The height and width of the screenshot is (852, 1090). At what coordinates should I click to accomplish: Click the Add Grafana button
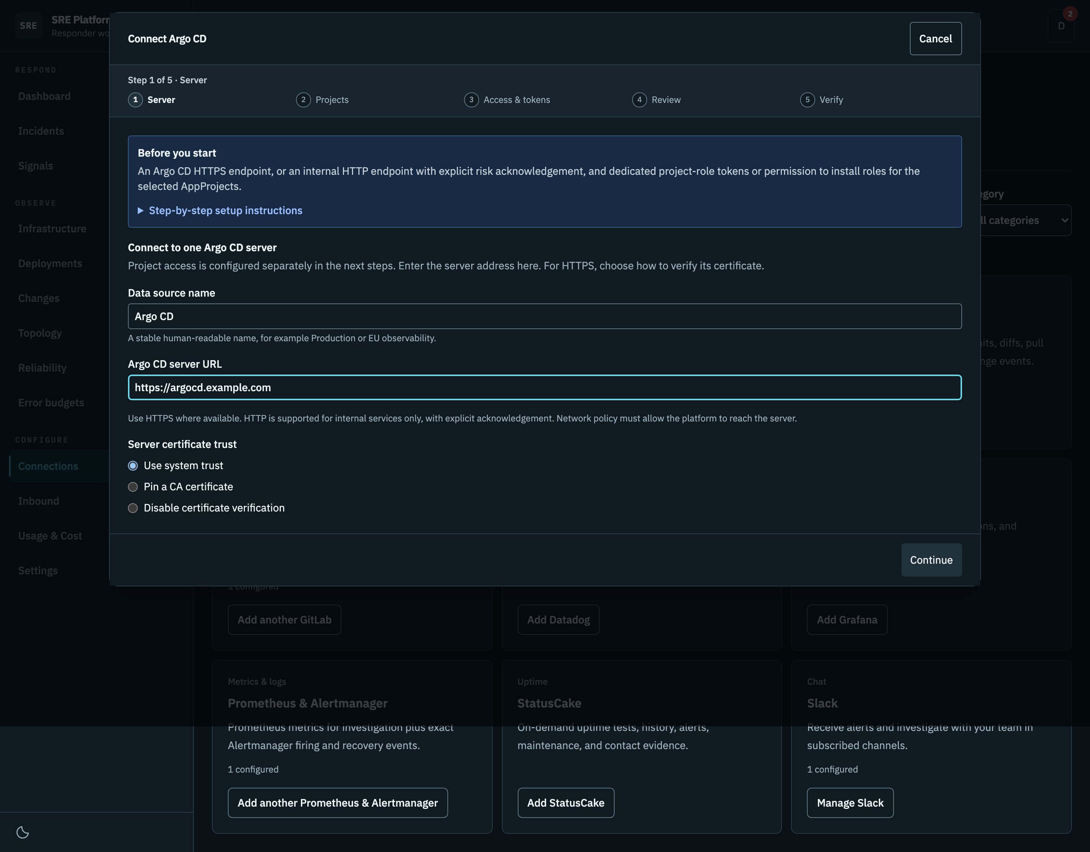[847, 620]
